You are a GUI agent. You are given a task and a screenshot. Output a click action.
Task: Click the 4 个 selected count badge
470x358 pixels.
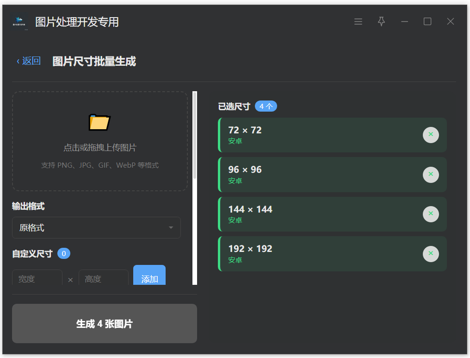coord(266,107)
